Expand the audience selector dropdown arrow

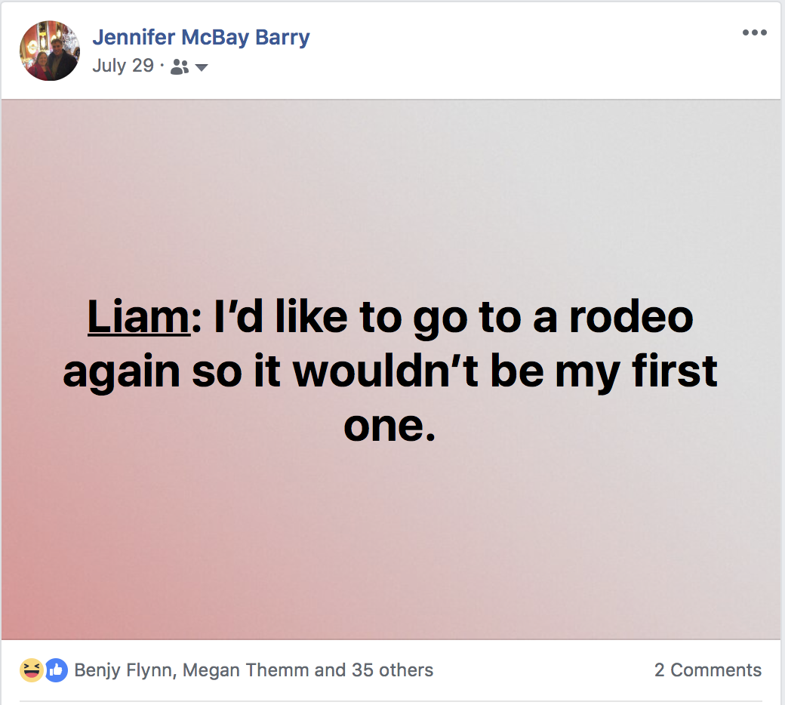(202, 67)
